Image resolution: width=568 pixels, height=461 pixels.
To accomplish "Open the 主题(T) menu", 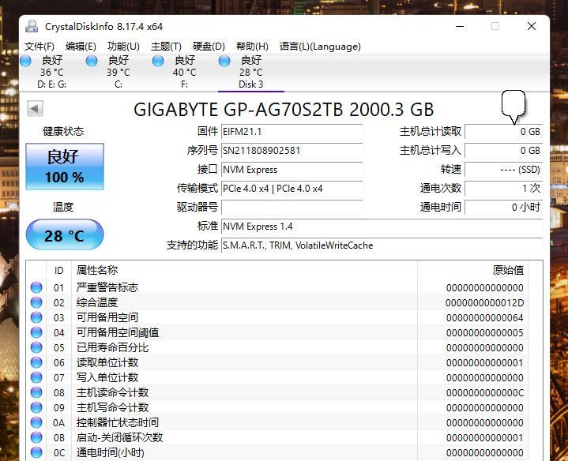I will pos(166,47).
